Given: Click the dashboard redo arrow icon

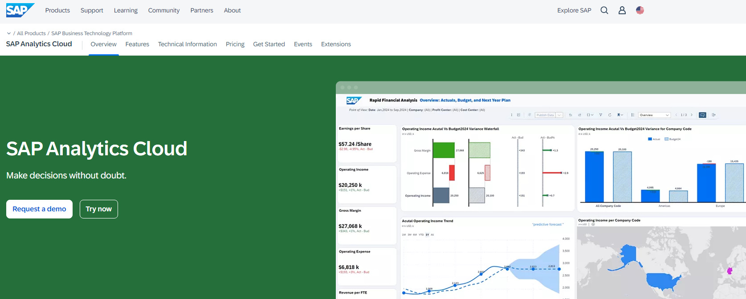Looking at the screenshot, I should pyautogui.click(x=580, y=115).
